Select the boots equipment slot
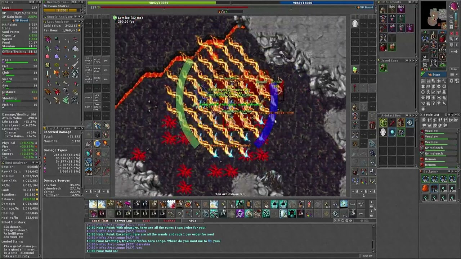This screenshot has width=461, height=259. point(433,62)
